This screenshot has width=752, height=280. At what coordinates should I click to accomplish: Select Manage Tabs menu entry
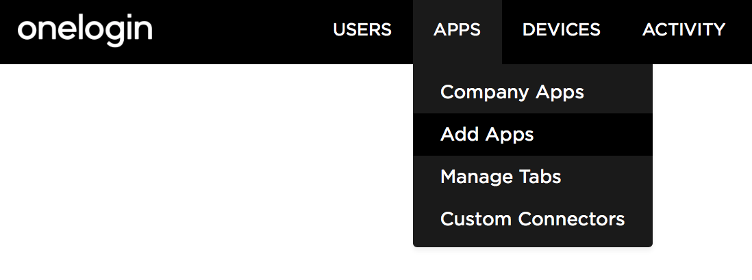tap(501, 177)
